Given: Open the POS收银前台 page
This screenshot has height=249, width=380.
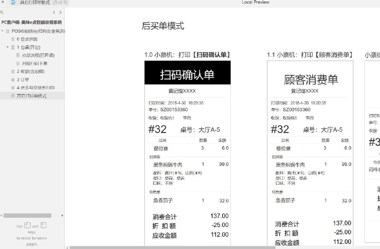Looking at the screenshot, I should pos(38,31).
